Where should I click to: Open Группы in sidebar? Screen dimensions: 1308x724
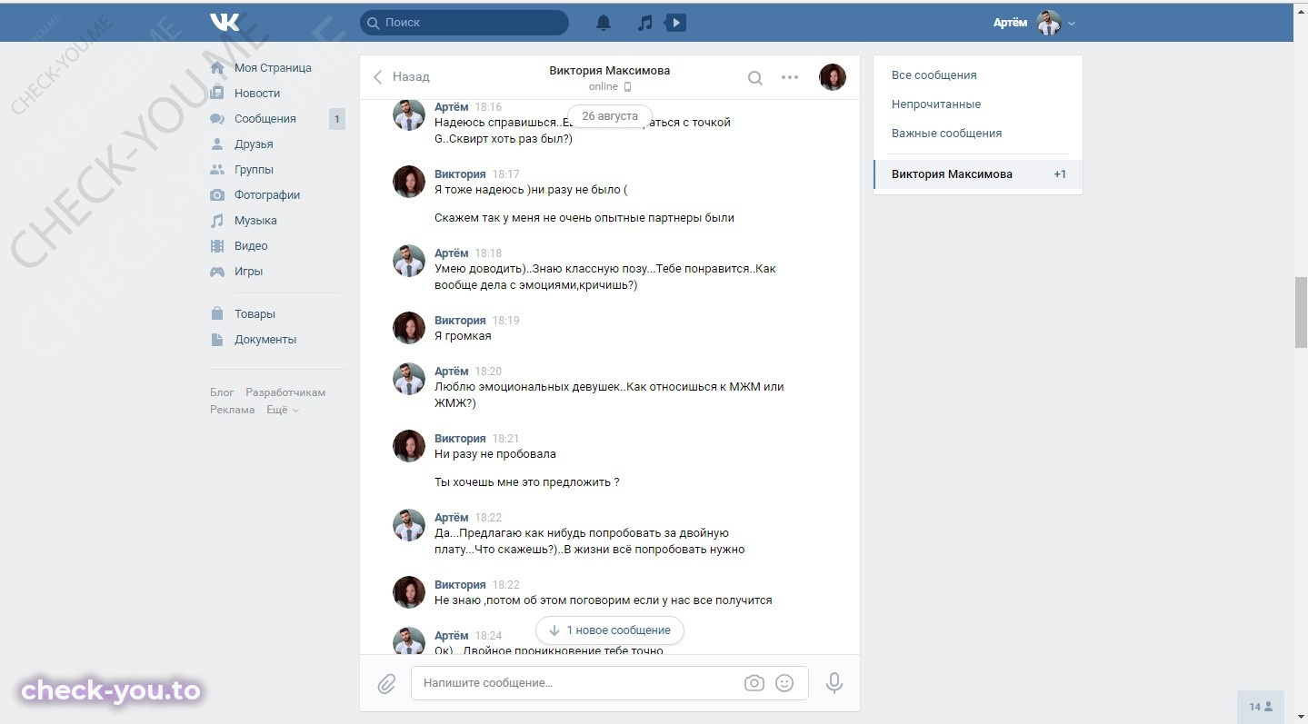(254, 170)
